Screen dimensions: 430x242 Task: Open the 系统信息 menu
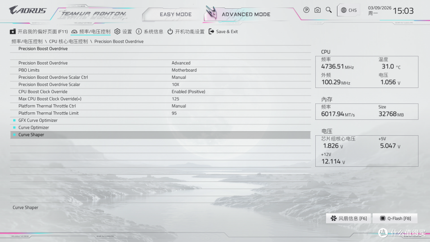[x=149, y=31]
